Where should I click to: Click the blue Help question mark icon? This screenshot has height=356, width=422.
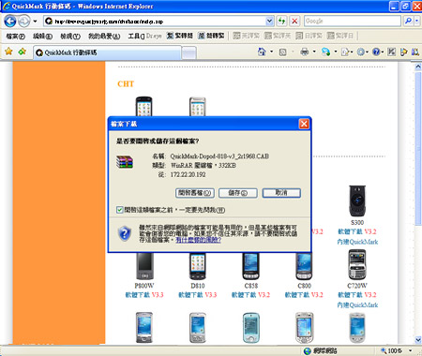pos(376,52)
